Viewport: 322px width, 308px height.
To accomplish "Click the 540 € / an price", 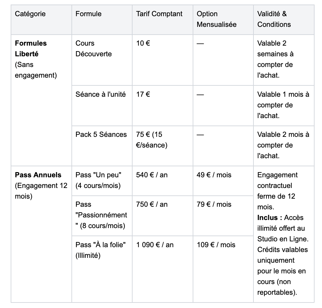I will (x=152, y=175).
